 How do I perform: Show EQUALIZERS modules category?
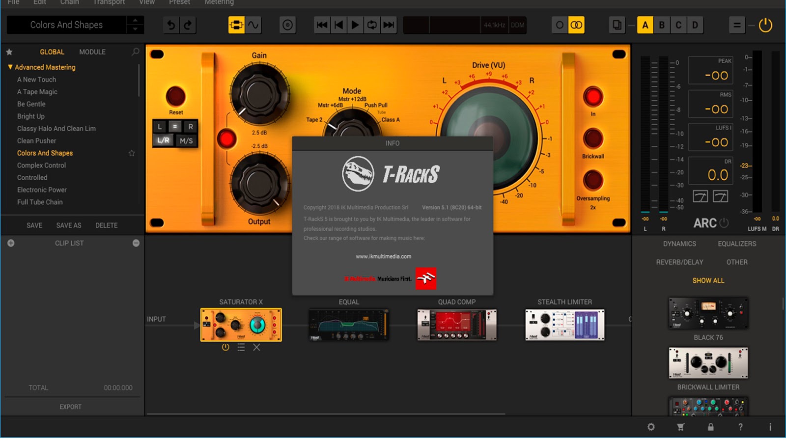tap(737, 244)
